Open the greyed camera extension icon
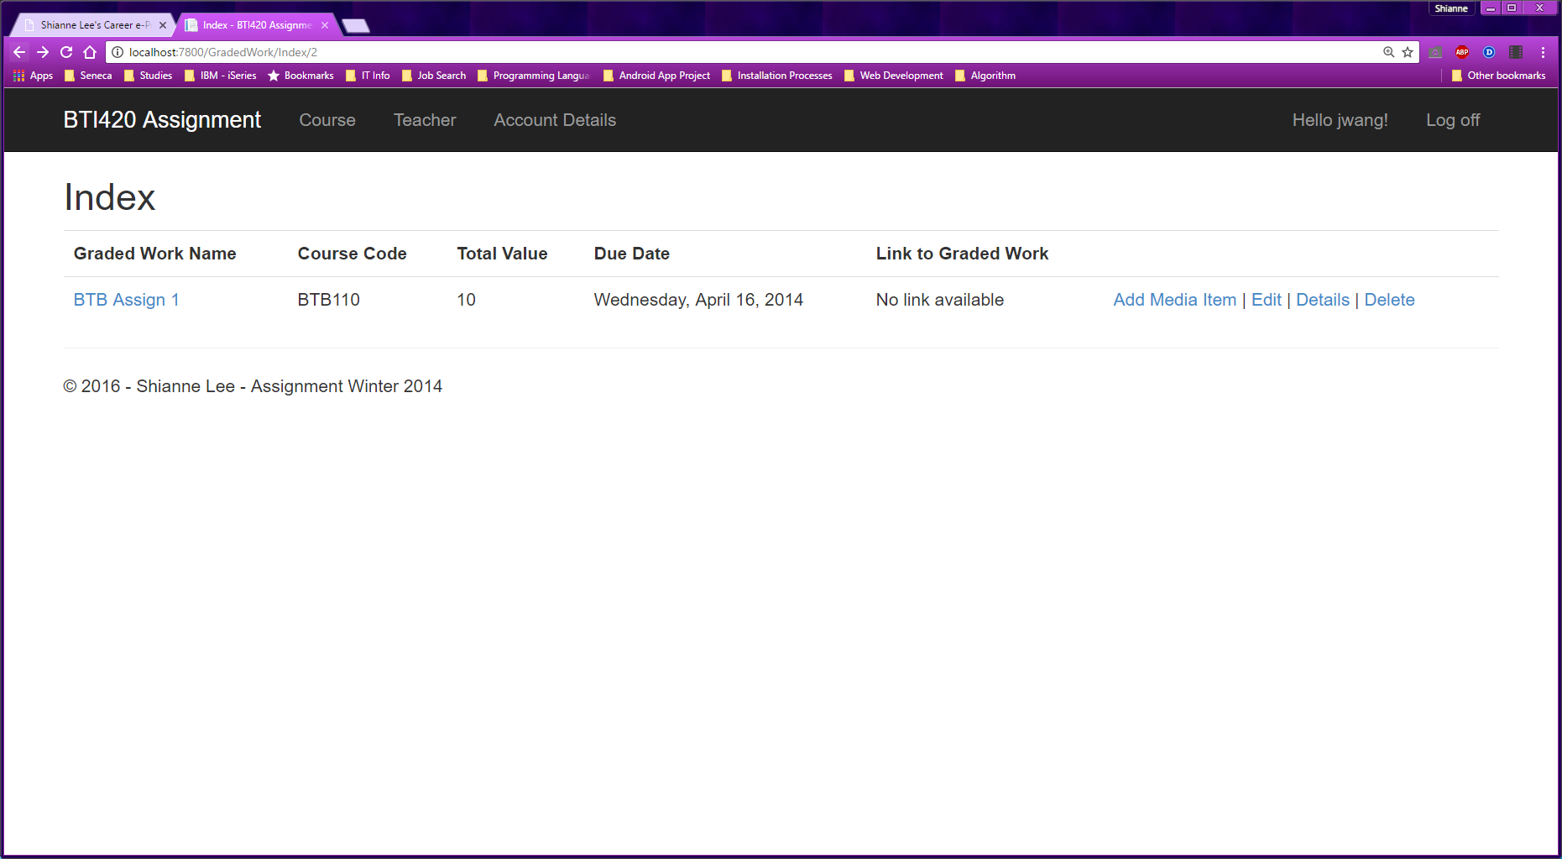 (1435, 52)
